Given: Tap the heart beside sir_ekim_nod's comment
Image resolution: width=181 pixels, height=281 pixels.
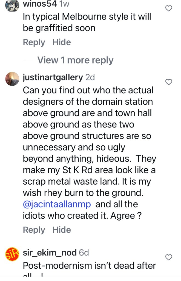Looking at the screenshot, I should point(169,257).
